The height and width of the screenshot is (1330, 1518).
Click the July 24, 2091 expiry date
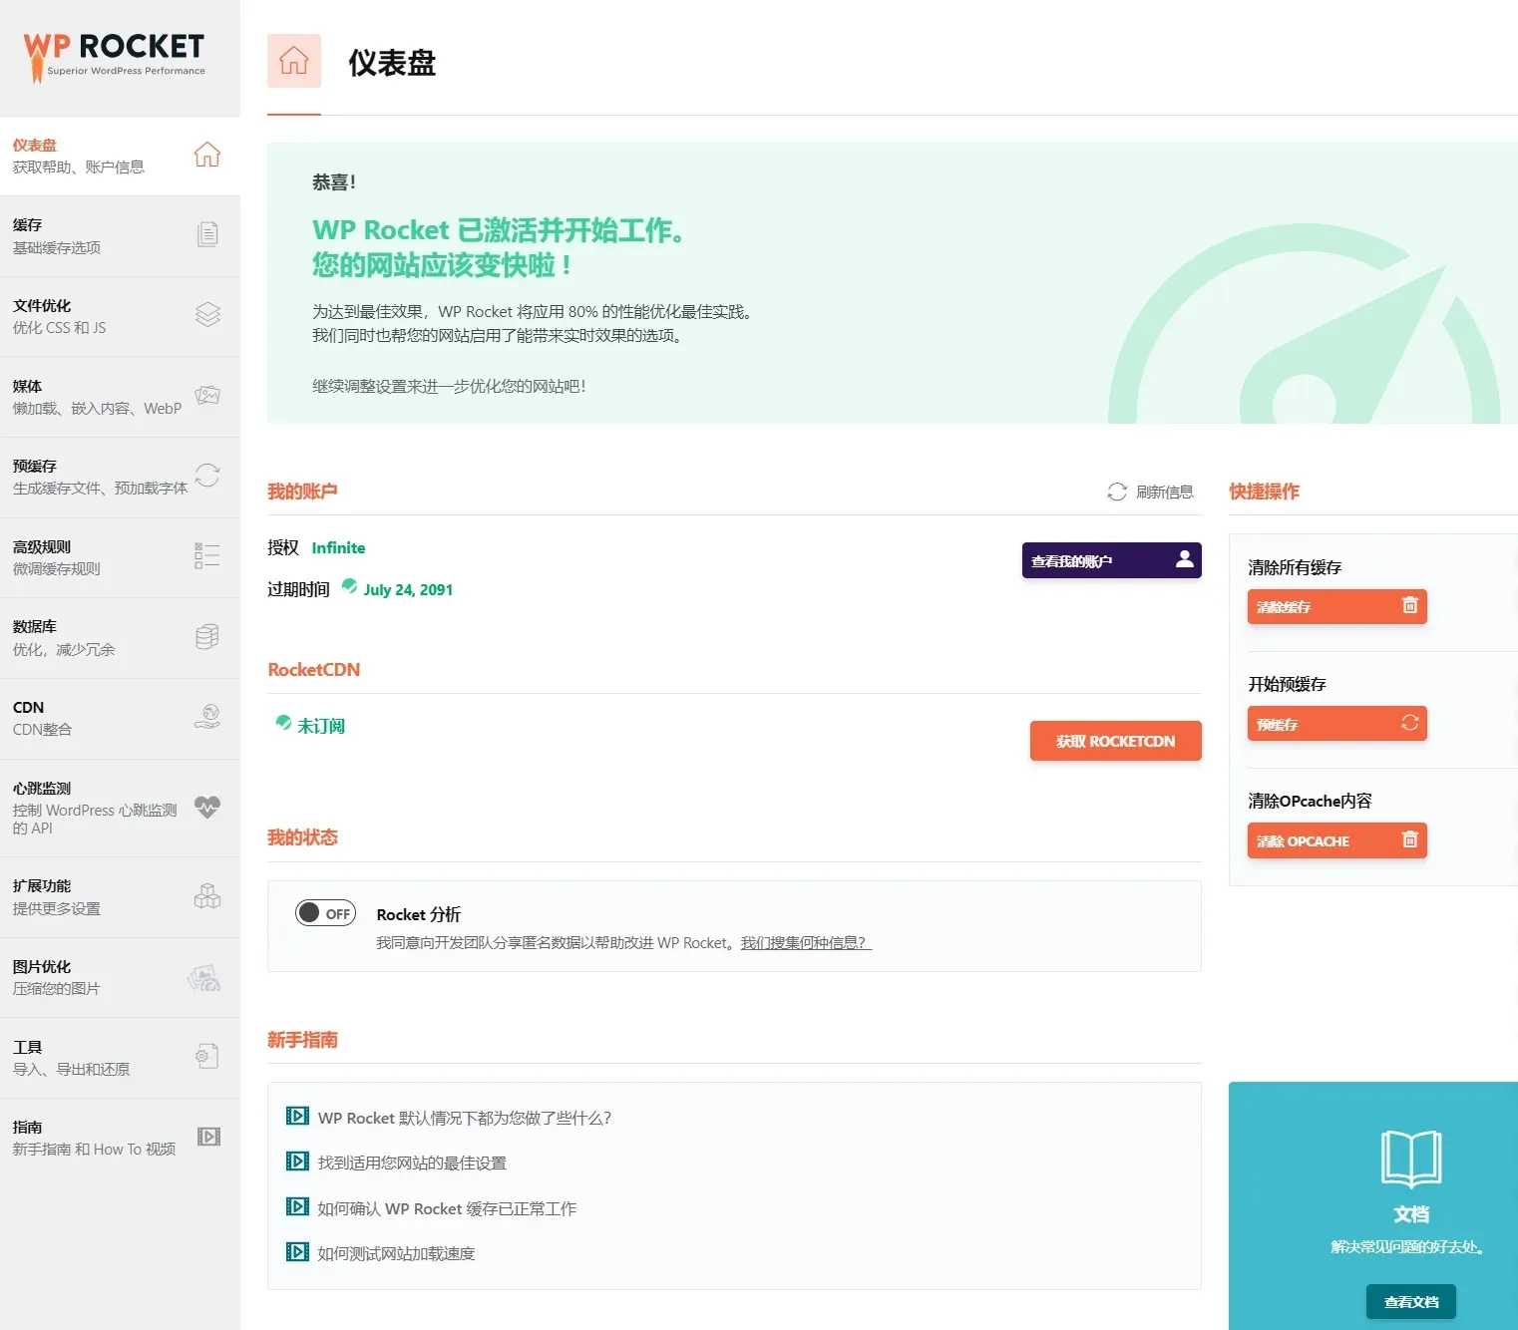tap(408, 589)
